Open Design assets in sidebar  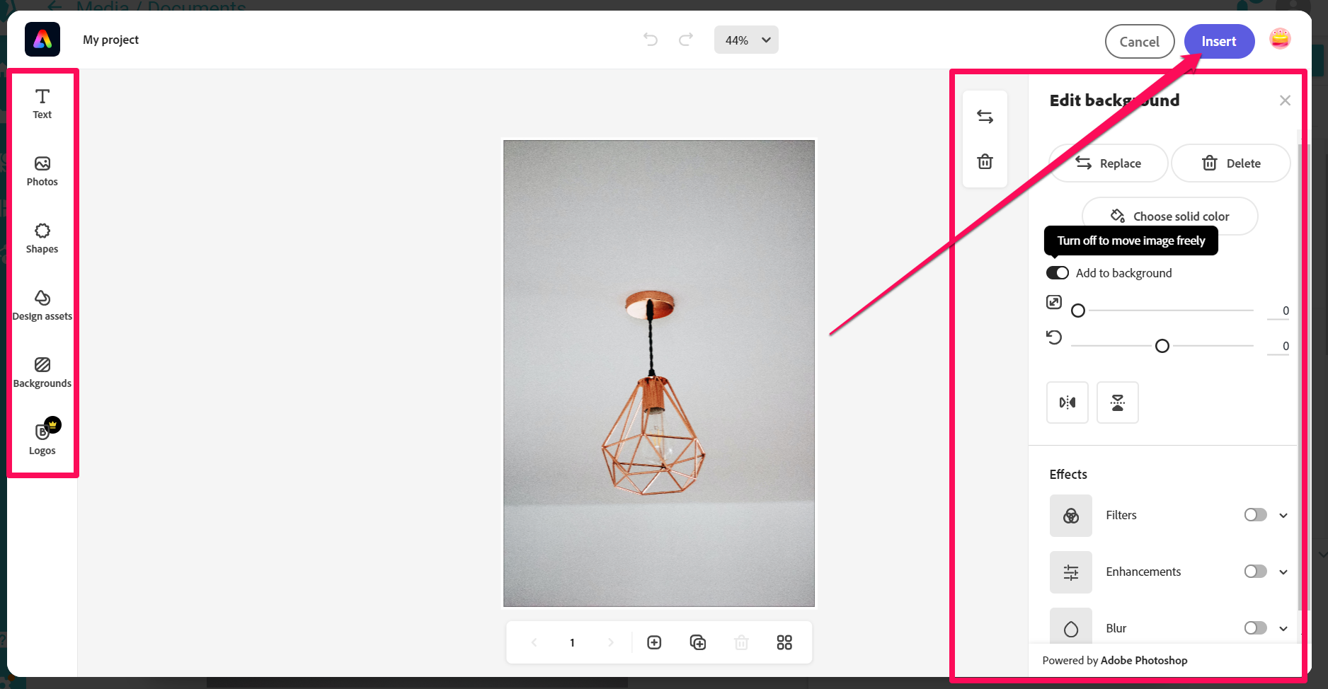coord(42,306)
